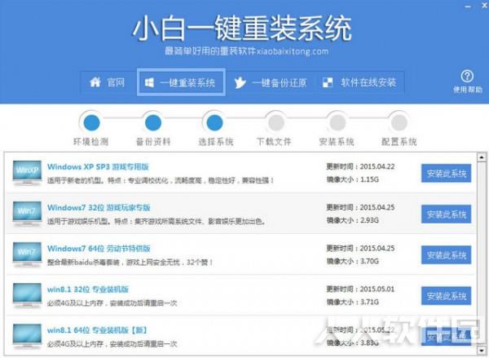Click the list scrollbar up arrow
This screenshot has width=489, height=358.
point(482,157)
